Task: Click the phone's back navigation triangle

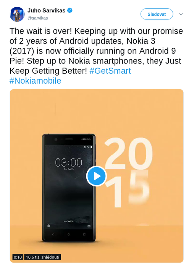Action: pos(53,235)
